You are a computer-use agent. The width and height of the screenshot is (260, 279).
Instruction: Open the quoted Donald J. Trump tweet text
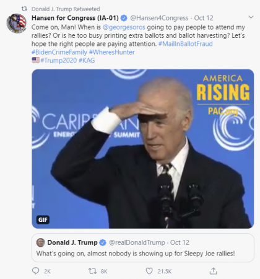136,254
